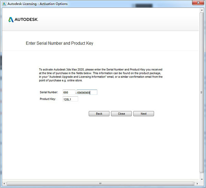Click the Autodesk logo in the header
The height and width of the screenshot is (188, 206).
tap(23, 20)
